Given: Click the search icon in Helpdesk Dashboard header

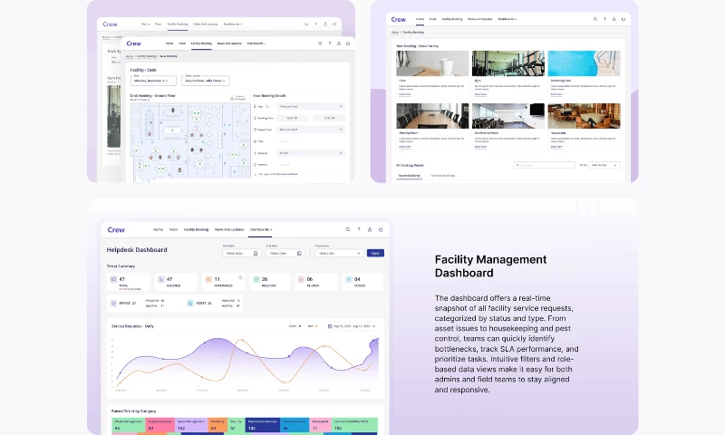Looking at the screenshot, I should click(x=347, y=230).
